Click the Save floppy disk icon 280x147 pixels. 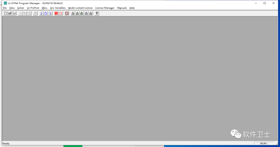[14, 13]
